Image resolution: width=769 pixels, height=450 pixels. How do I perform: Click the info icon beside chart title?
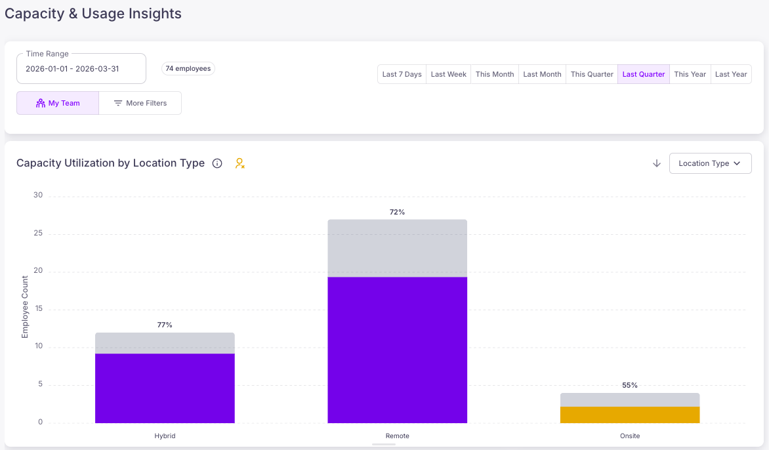pos(217,163)
